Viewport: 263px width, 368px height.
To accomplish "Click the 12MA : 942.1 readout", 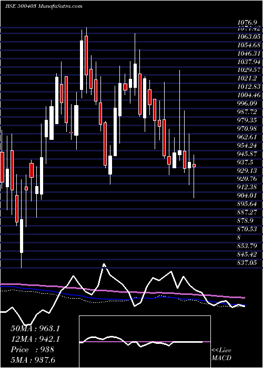I will 35,339.
